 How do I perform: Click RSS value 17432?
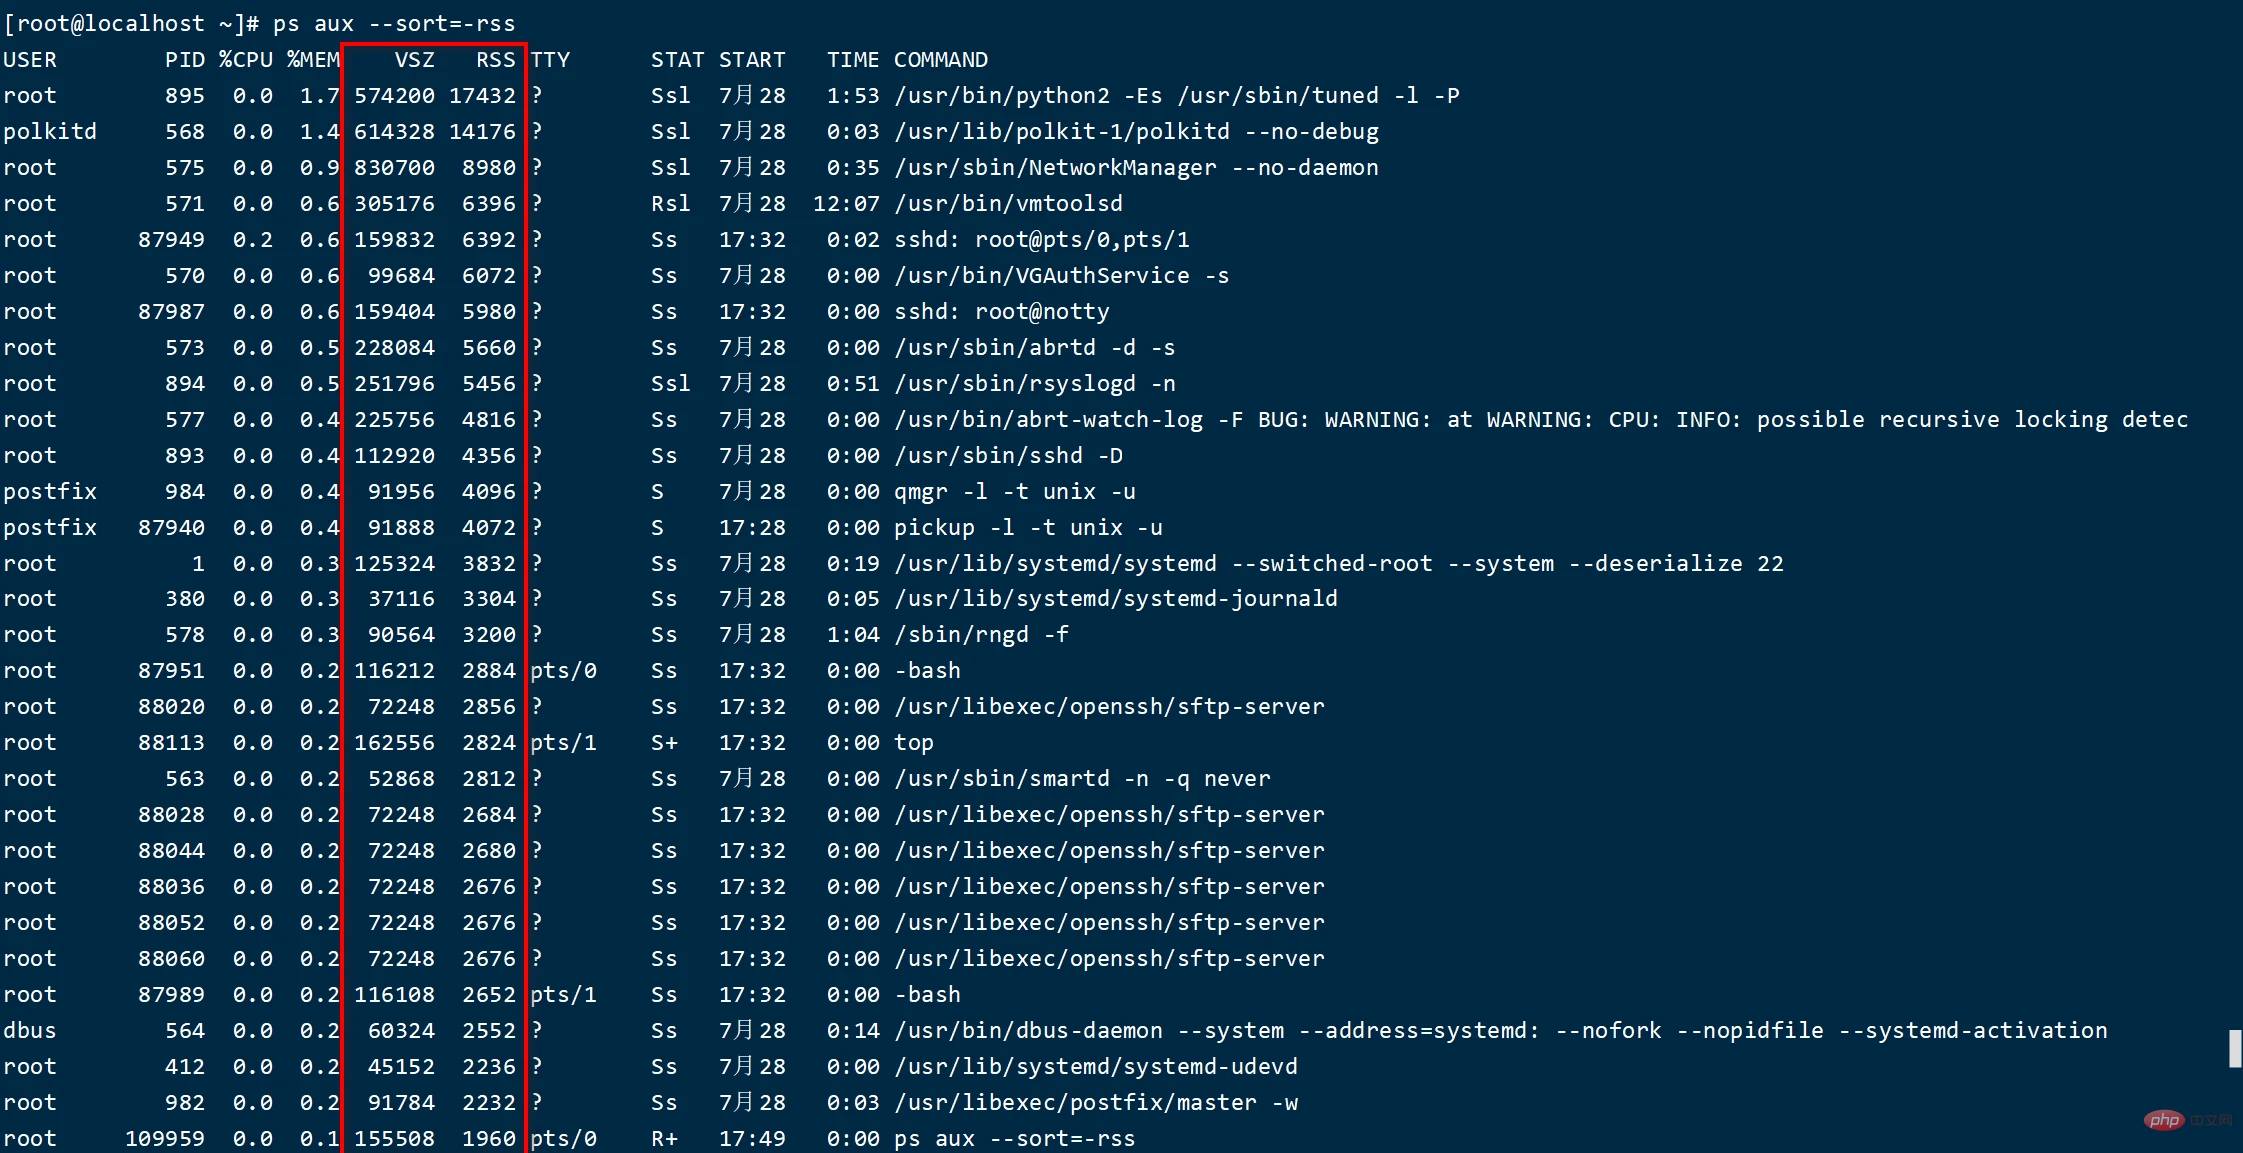tap(482, 96)
